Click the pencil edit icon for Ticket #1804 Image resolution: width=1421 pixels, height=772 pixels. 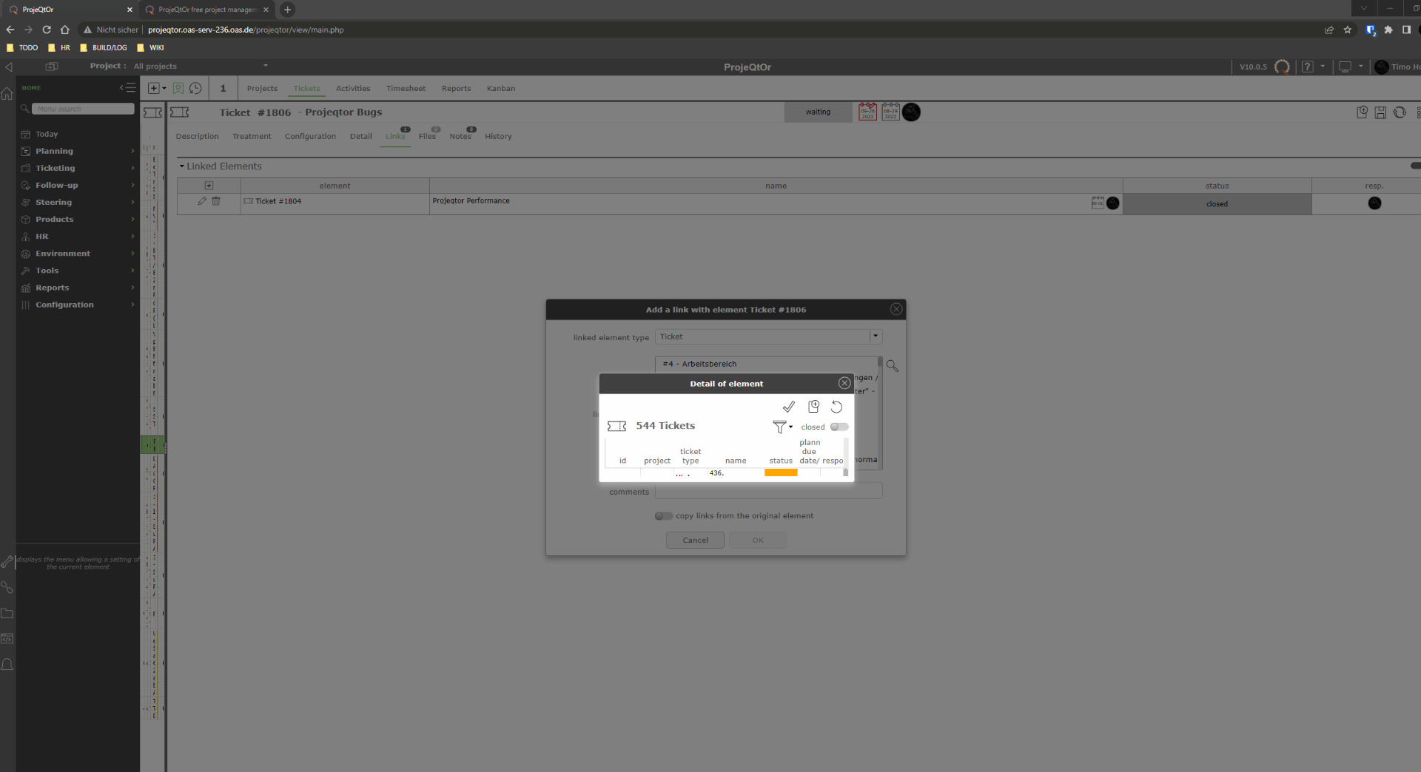coord(202,201)
